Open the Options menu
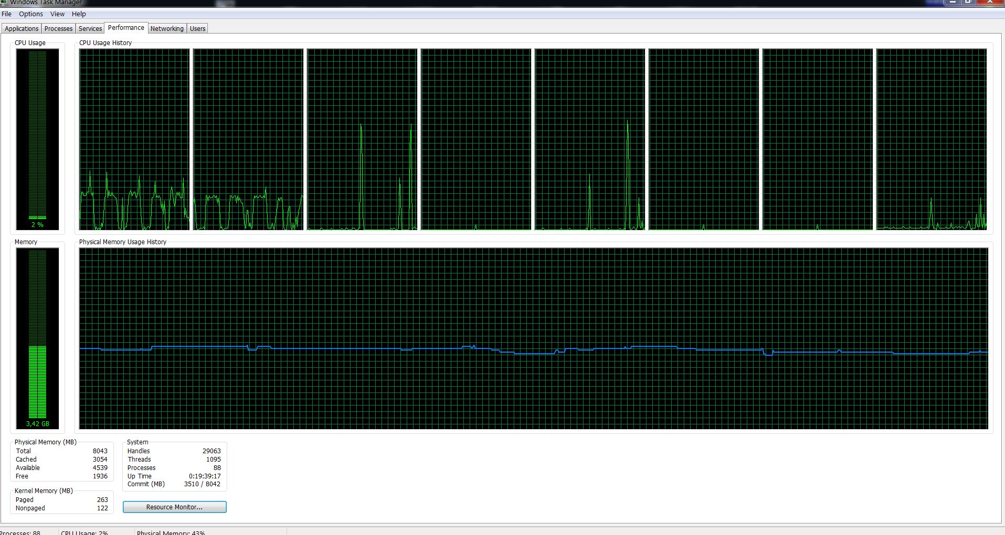 31,14
